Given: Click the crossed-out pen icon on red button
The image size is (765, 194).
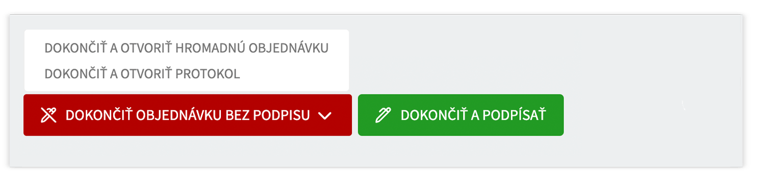Looking at the screenshot, I should tap(48, 115).
